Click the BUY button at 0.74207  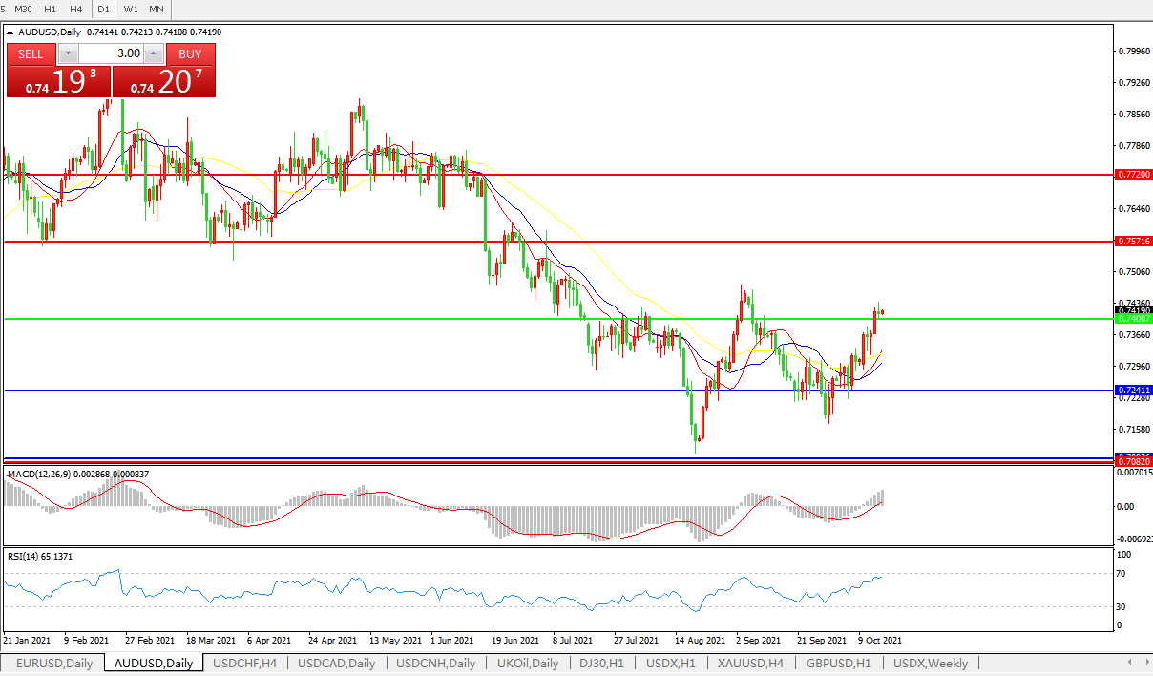(x=190, y=53)
